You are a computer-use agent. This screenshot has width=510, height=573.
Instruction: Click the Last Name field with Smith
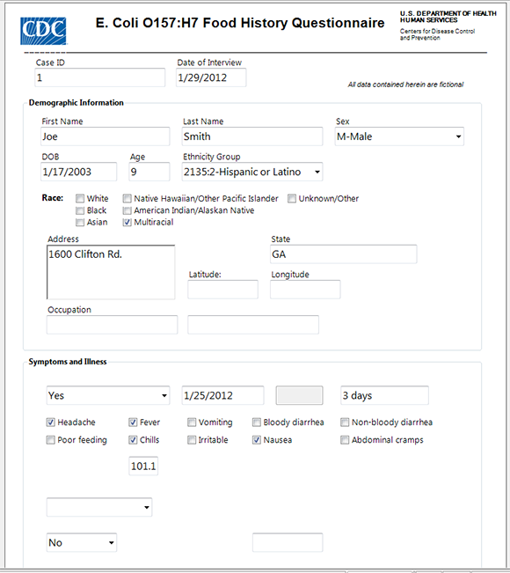click(x=252, y=136)
